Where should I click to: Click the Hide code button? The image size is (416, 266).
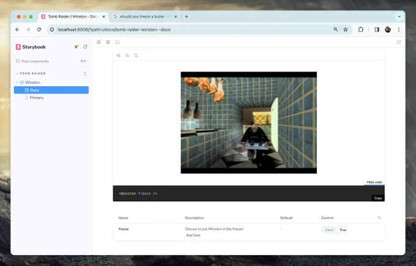[374, 182]
